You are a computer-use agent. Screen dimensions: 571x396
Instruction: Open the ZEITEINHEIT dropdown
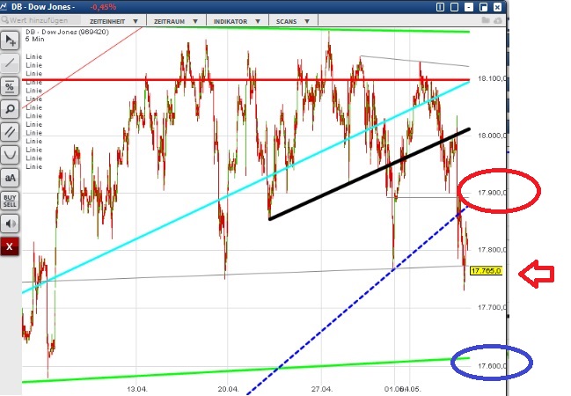click(114, 21)
